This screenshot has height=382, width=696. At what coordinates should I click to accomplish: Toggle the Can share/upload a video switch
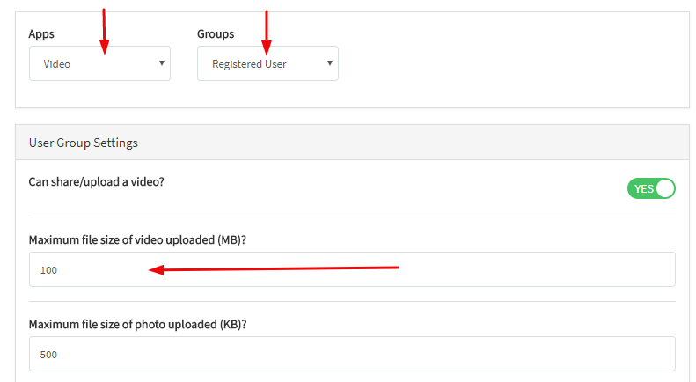tap(651, 188)
